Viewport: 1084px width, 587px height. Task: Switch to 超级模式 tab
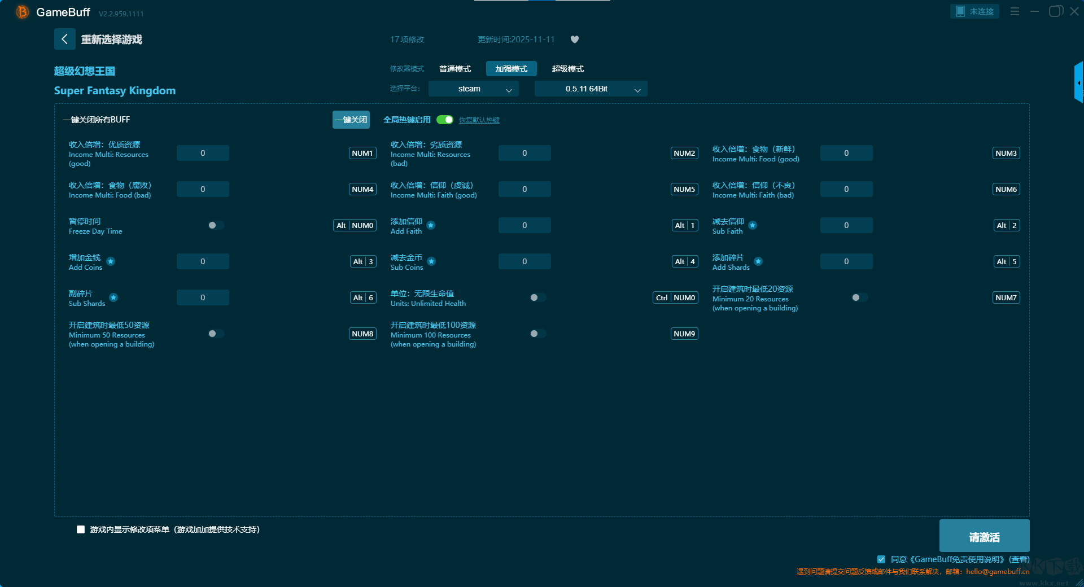(x=567, y=69)
